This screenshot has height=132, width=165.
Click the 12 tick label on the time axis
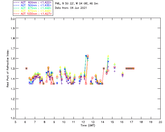pos(83,122)
